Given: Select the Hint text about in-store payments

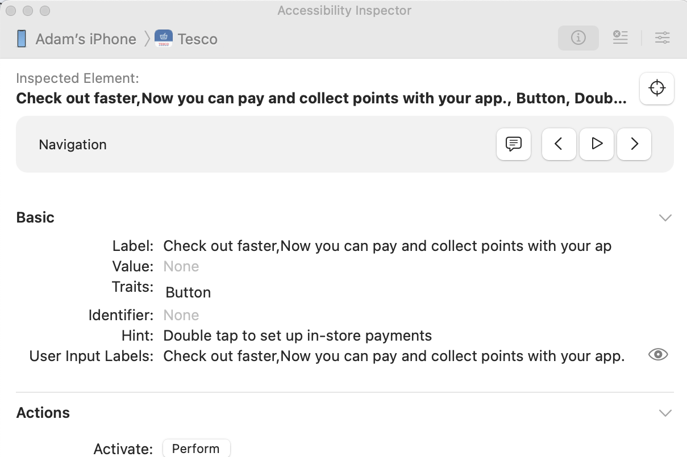Looking at the screenshot, I should (297, 336).
